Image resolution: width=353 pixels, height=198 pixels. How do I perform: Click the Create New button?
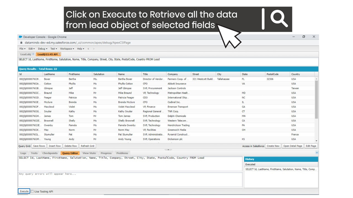[x=273, y=146]
